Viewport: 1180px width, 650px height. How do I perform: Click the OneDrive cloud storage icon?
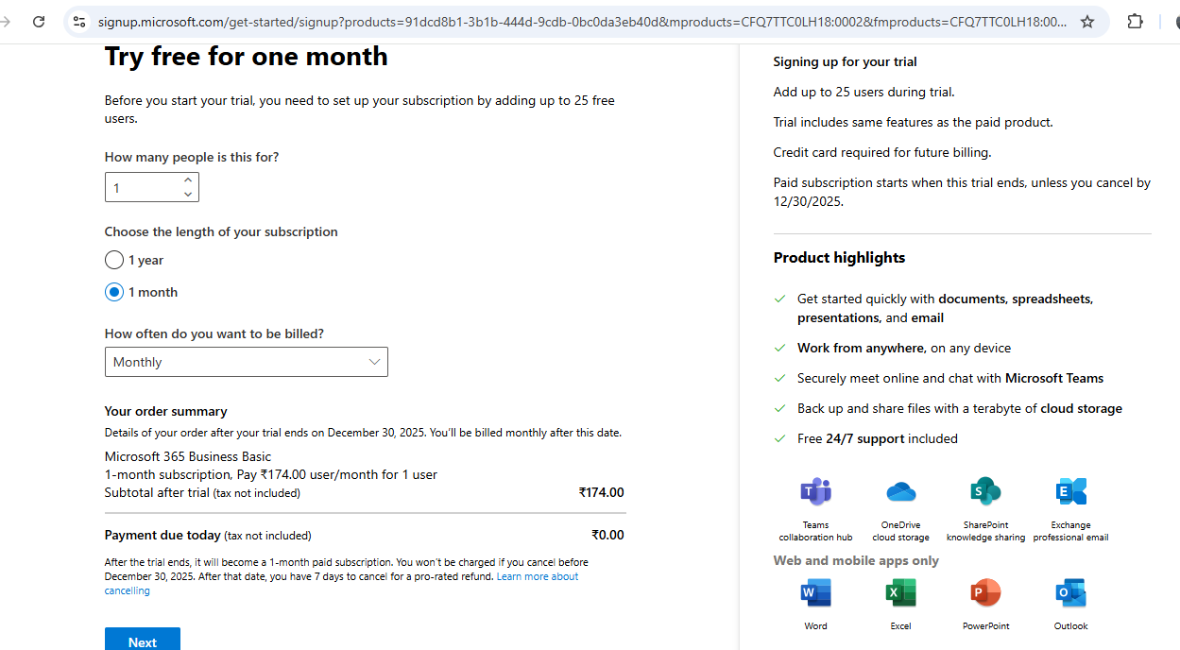click(900, 492)
